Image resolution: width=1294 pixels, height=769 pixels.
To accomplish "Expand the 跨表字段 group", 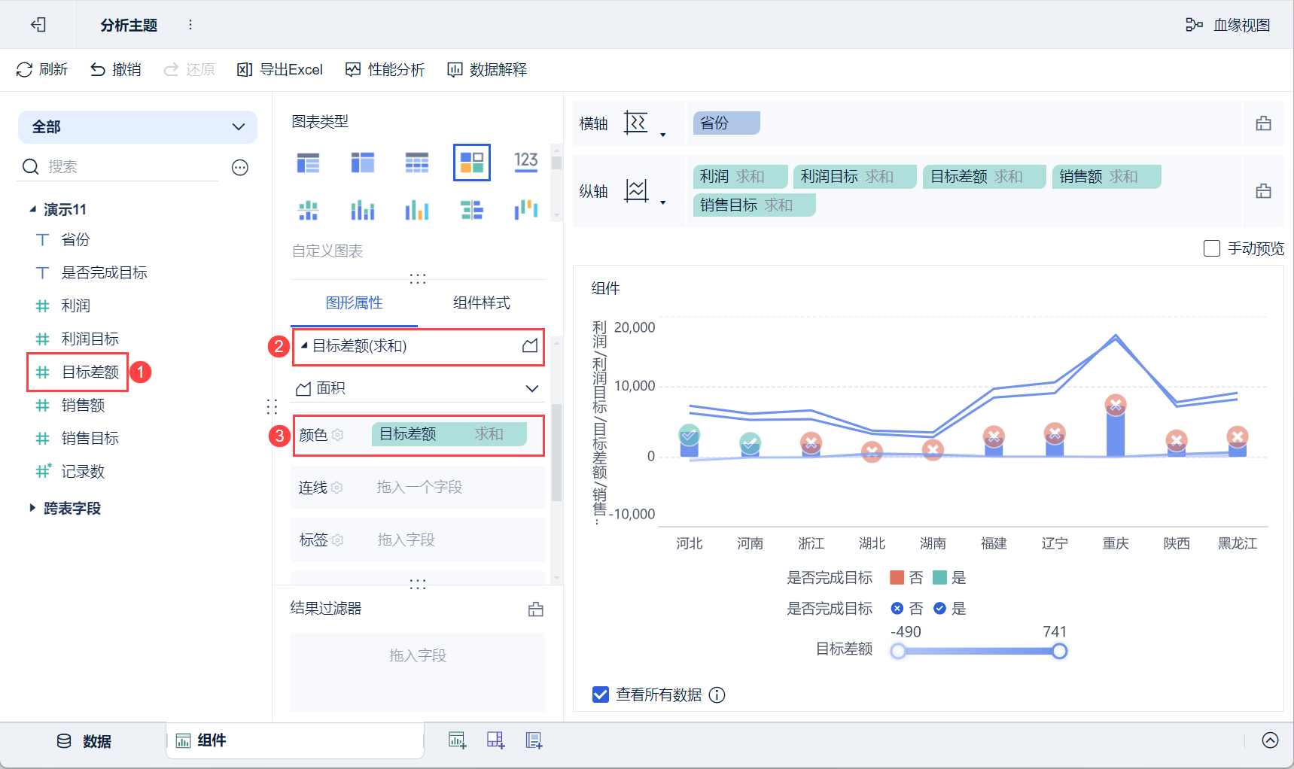I will click(32, 508).
